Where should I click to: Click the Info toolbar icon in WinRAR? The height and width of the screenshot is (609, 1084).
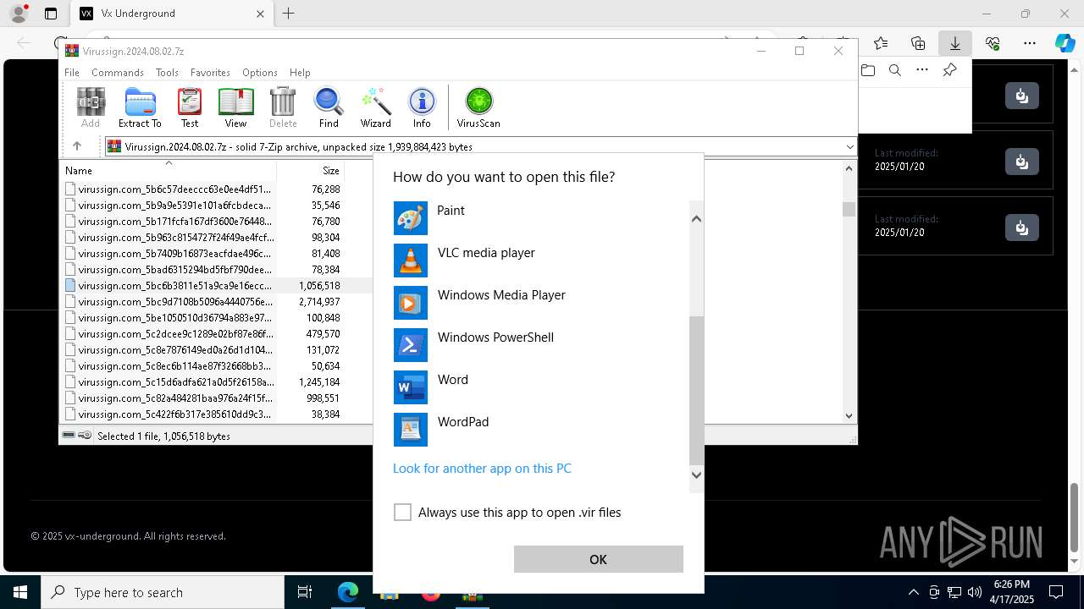coord(422,107)
